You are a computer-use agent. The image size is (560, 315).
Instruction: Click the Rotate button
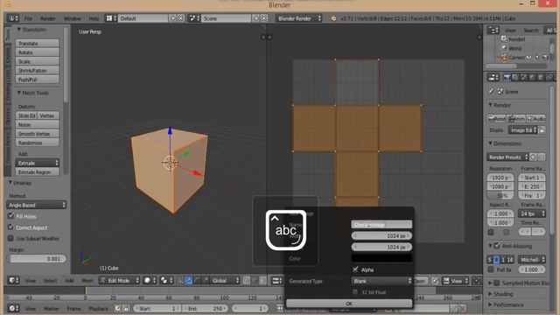tap(37, 52)
